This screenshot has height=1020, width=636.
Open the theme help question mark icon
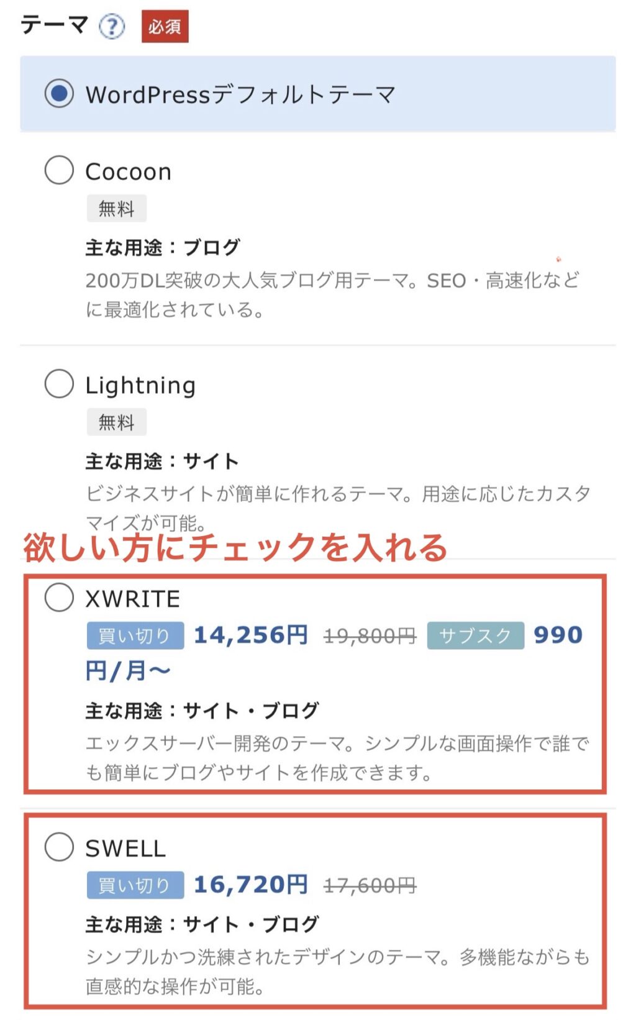tap(112, 27)
